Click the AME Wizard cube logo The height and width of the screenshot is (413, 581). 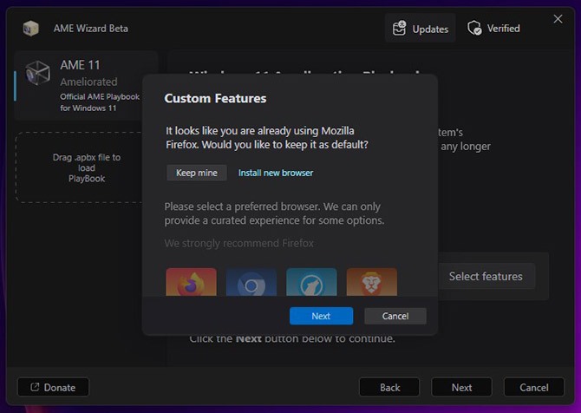point(30,28)
